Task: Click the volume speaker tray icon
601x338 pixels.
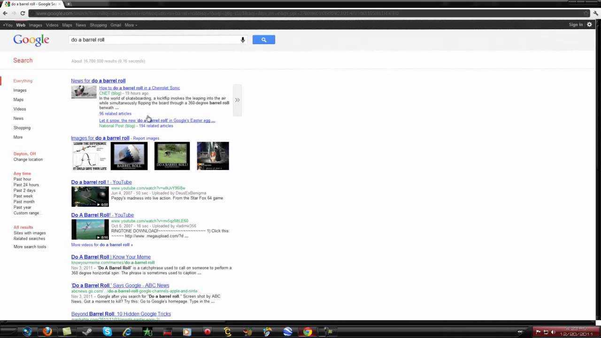Action: 553,332
